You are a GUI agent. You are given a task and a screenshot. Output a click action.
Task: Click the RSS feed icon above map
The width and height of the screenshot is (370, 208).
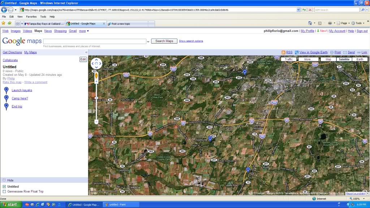point(284,52)
